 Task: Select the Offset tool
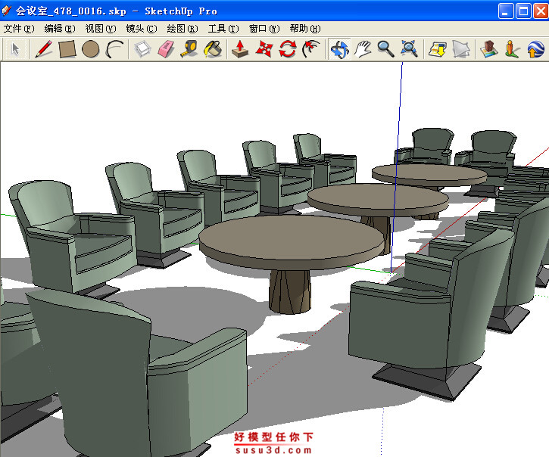point(311,49)
